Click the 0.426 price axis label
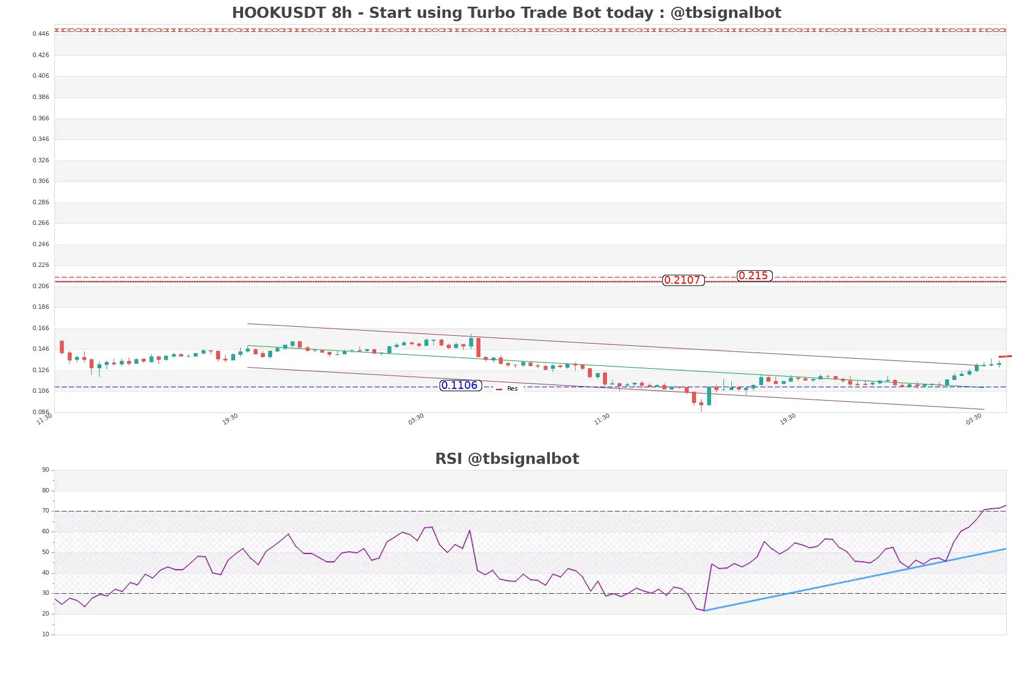 (x=40, y=55)
